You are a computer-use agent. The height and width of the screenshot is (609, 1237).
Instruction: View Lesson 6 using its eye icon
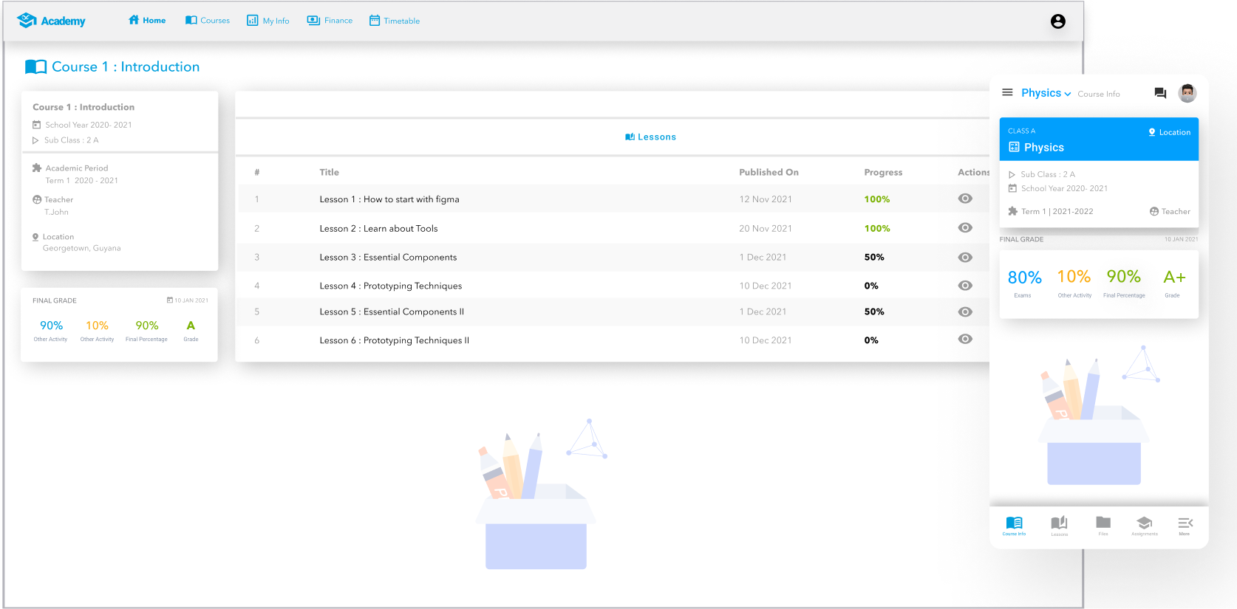tap(965, 340)
